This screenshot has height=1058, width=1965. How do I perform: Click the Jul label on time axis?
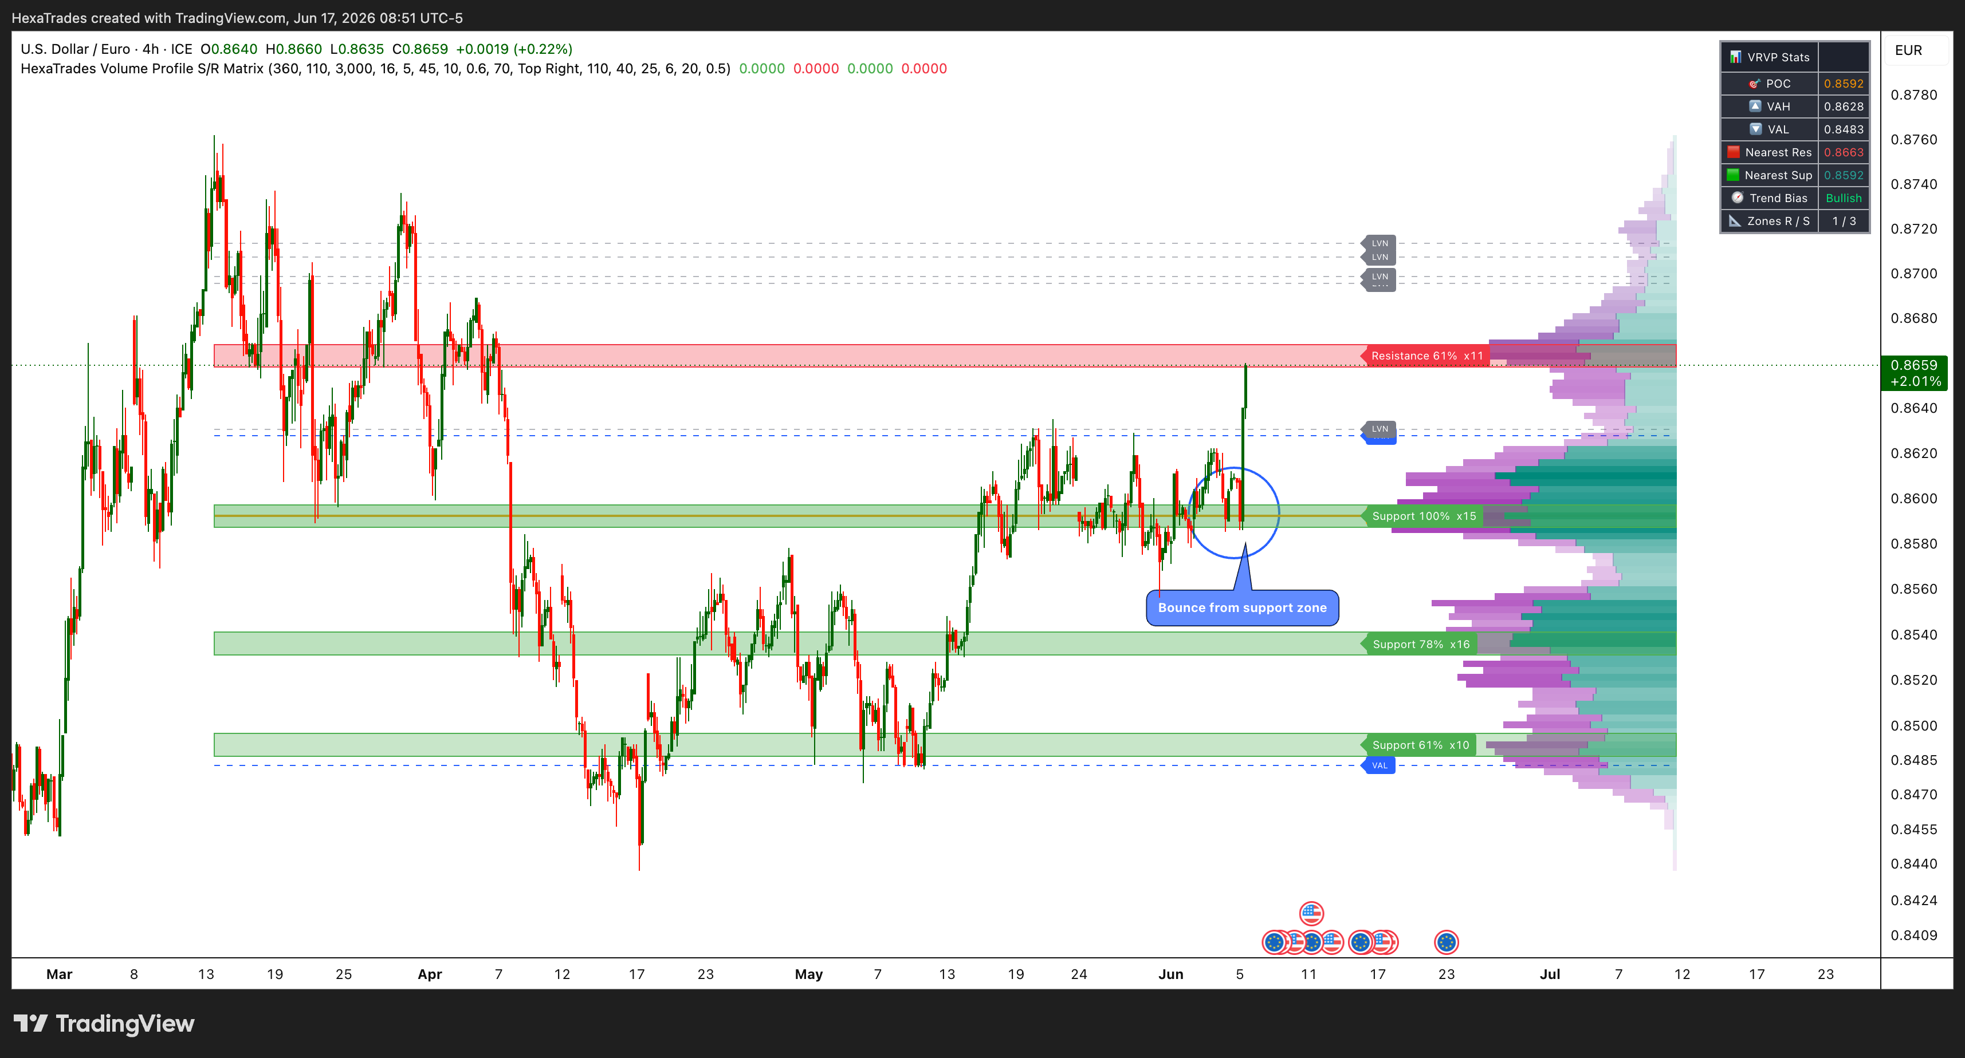click(x=1549, y=974)
